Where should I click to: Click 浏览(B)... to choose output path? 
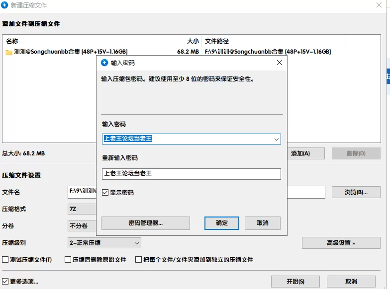click(356, 192)
